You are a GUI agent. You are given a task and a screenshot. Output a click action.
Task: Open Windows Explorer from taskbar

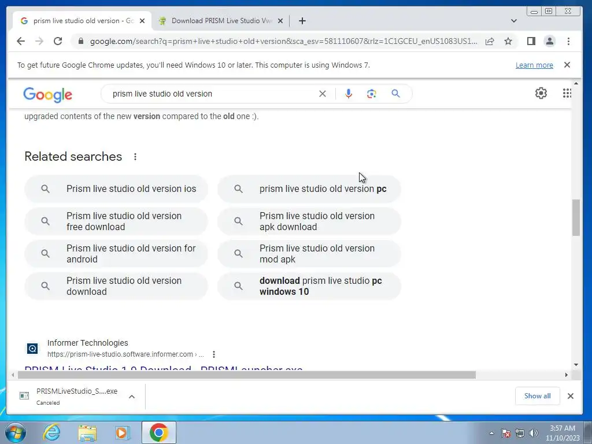[87, 432]
